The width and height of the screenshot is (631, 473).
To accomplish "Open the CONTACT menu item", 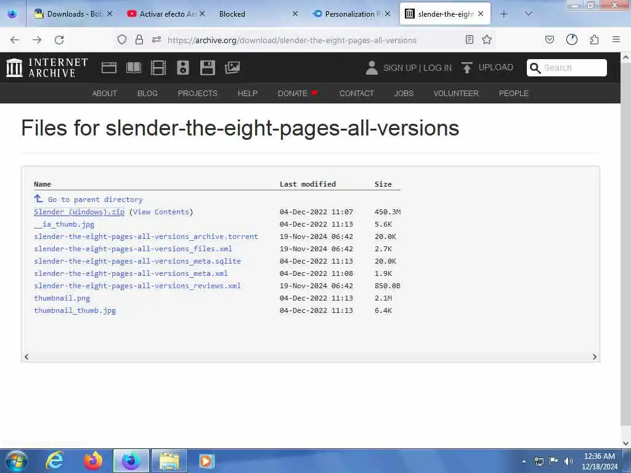I will coord(357,94).
